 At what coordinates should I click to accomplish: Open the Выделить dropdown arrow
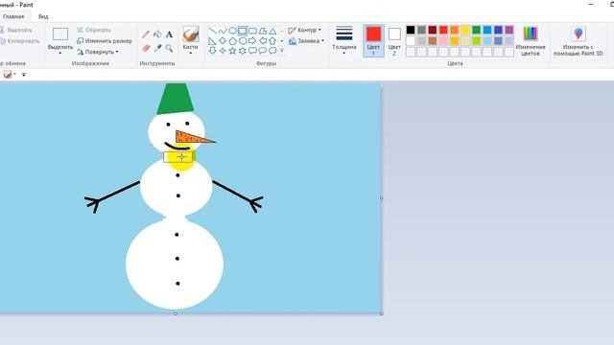(60, 53)
